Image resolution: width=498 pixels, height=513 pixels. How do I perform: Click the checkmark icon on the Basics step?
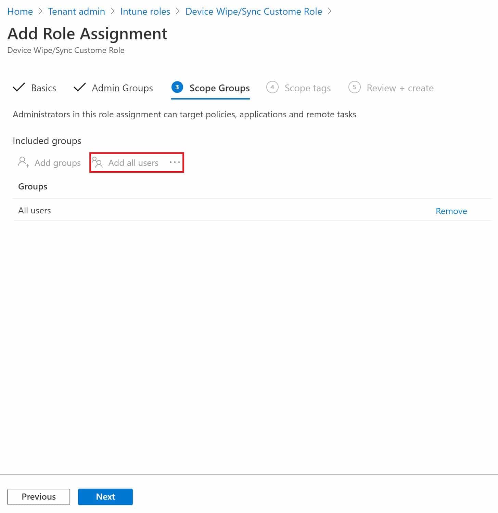point(20,88)
